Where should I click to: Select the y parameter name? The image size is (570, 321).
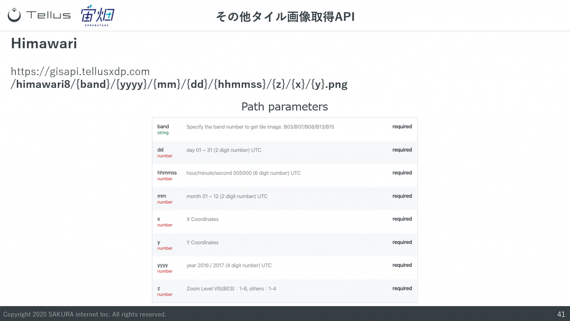pos(159,242)
